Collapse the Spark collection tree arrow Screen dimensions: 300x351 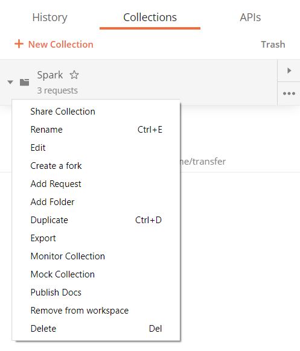coord(10,82)
